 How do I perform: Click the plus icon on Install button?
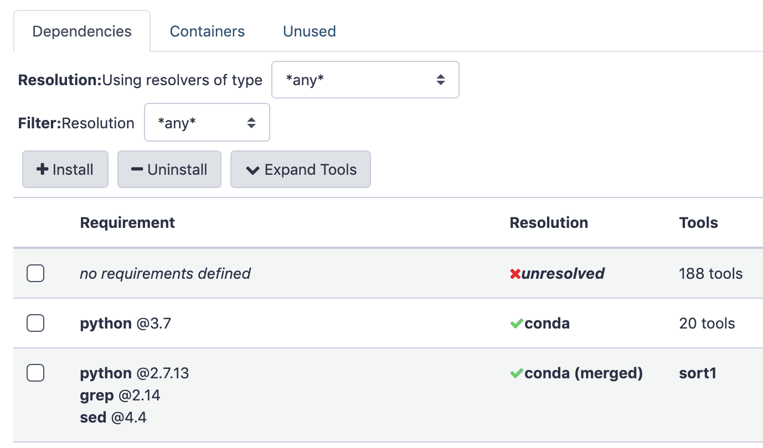(43, 169)
